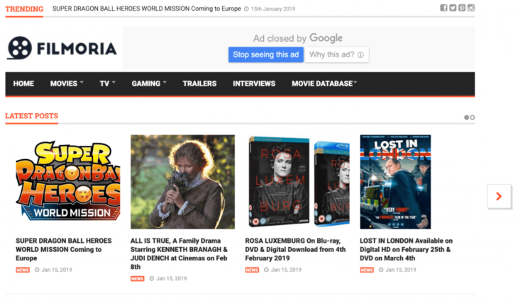Expand the Movies dropdown menu
This screenshot has width=518, height=305.
pos(67,84)
